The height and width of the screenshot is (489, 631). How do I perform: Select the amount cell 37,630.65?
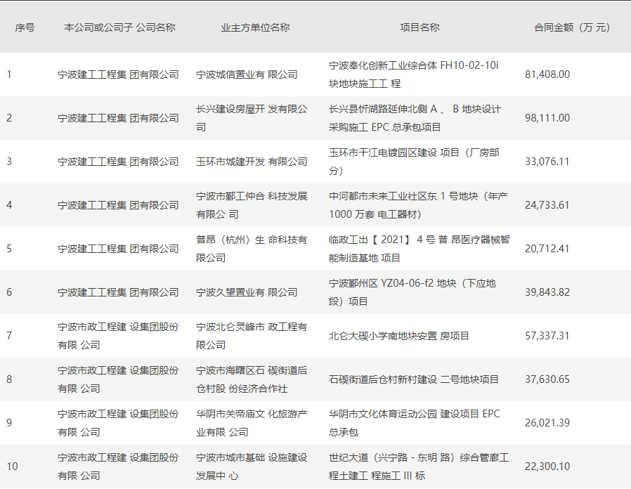coord(547,379)
